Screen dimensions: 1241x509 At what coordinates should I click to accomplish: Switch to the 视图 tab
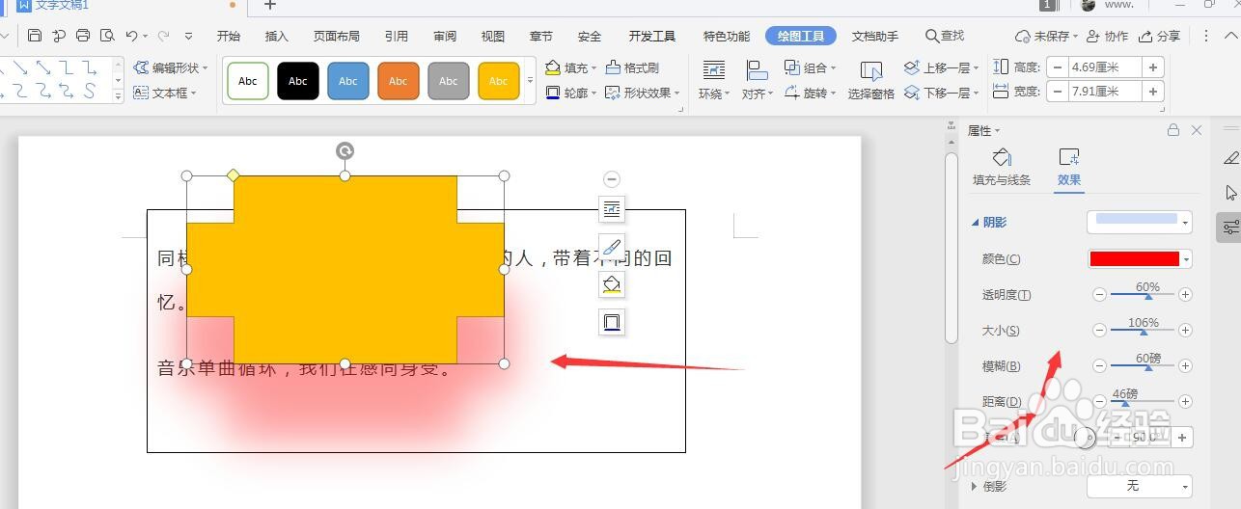click(493, 37)
